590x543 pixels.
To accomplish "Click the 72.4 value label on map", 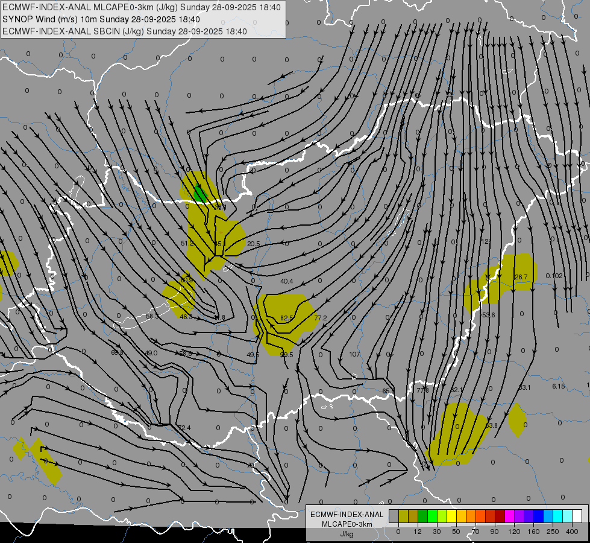I will 184,428.
